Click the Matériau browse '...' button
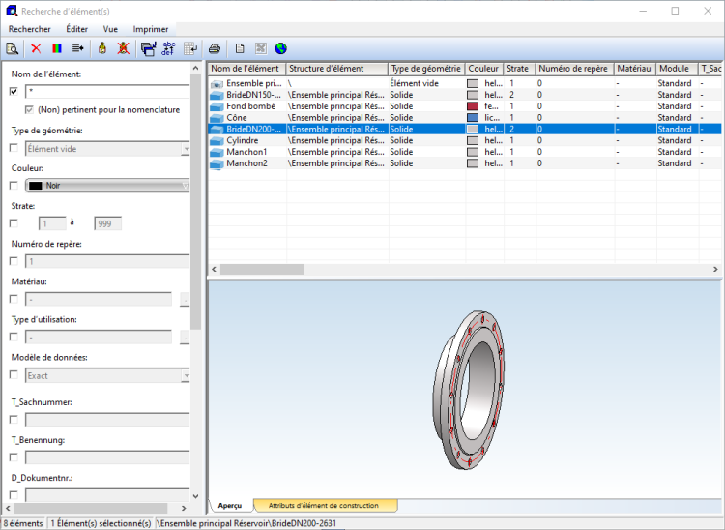725x530 pixels. point(185,299)
